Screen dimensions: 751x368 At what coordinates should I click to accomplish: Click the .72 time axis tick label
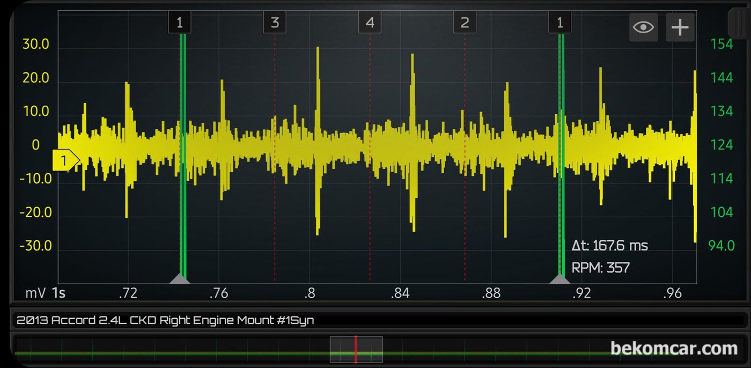pos(127,293)
